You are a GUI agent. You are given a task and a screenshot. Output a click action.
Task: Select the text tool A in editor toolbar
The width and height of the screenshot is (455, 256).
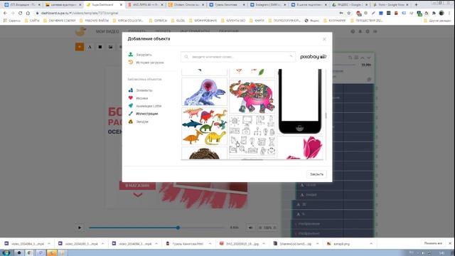click(90, 47)
